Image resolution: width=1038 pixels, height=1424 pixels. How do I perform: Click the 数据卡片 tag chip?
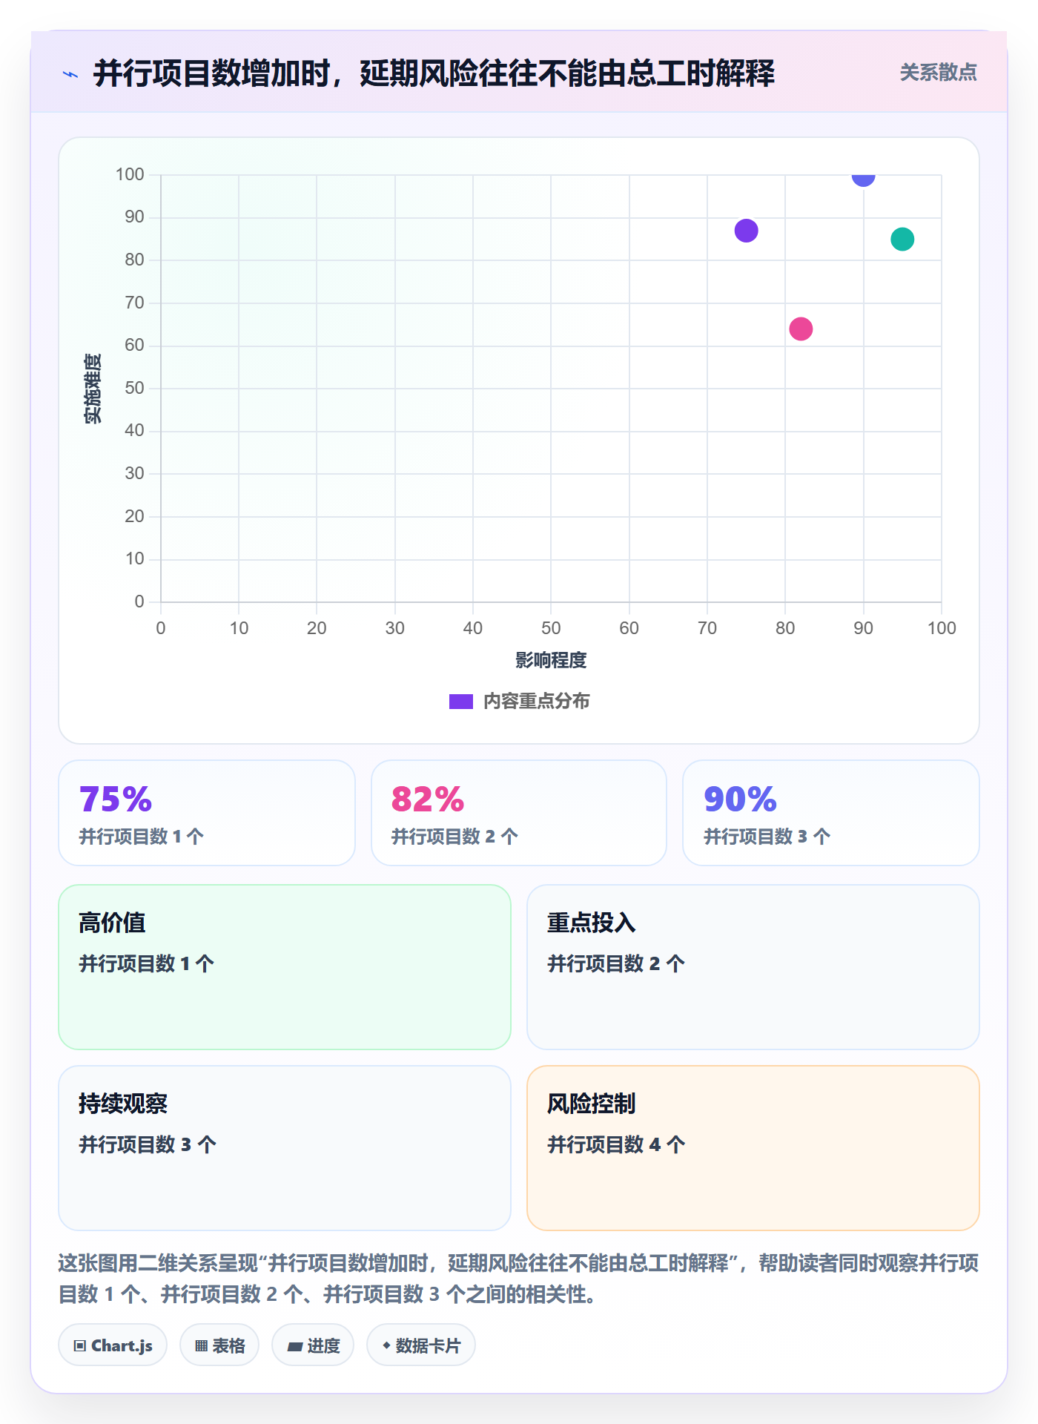(x=421, y=1345)
